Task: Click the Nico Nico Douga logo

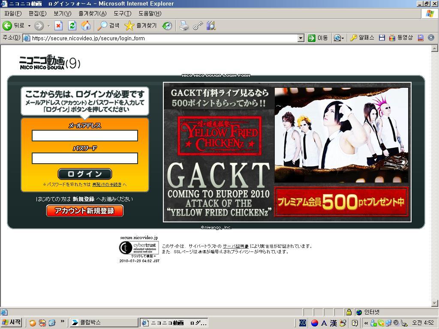Action: pyautogui.click(x=50, y=62)
